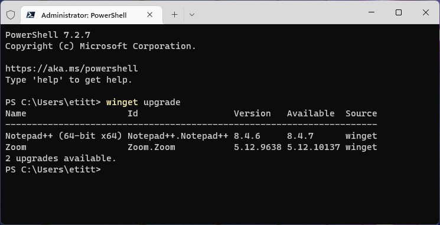
Task: Click the 'Available' column header
Action: pos(311,113)
